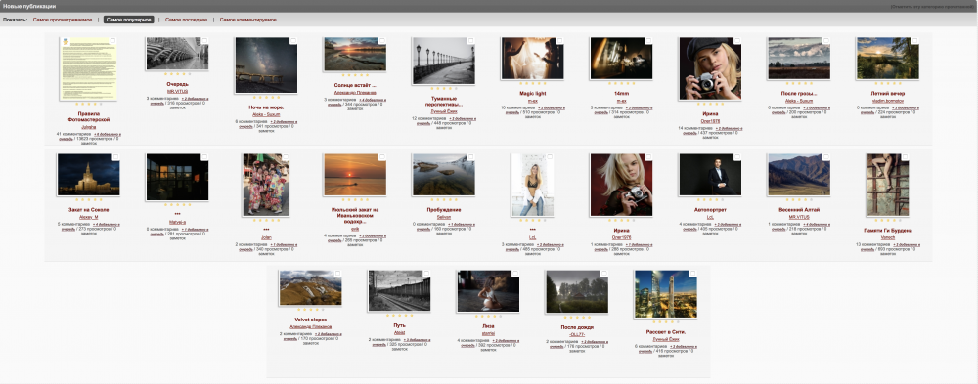Open the Лиза photo thumbnail

click(488, 291)
